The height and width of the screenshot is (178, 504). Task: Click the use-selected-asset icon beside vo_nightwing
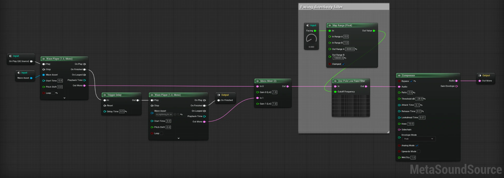pos(175,114)
